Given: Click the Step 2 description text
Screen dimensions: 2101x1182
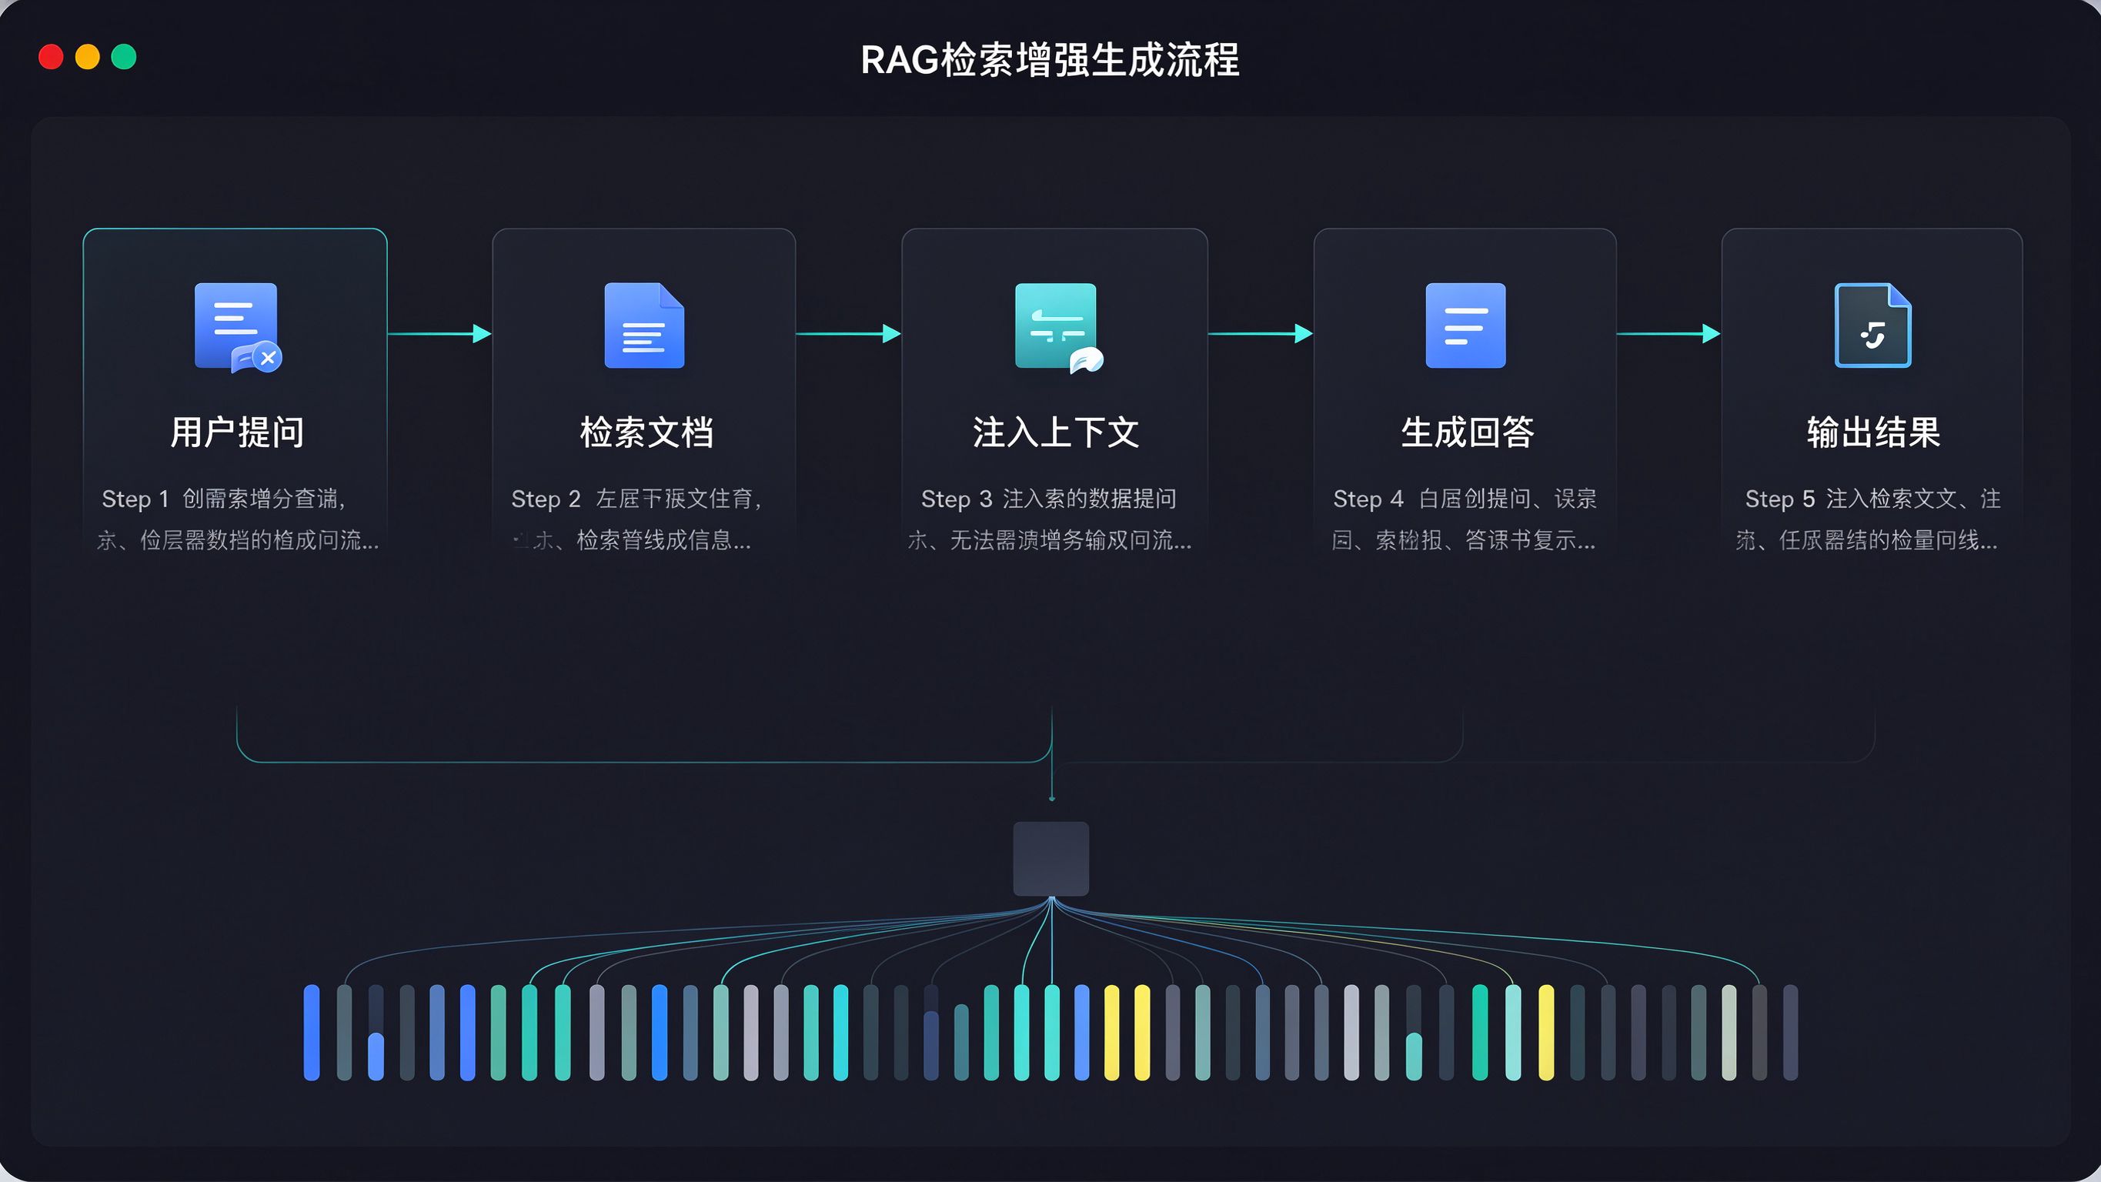Looking at the screenshot, I should (x=636, y=519).
